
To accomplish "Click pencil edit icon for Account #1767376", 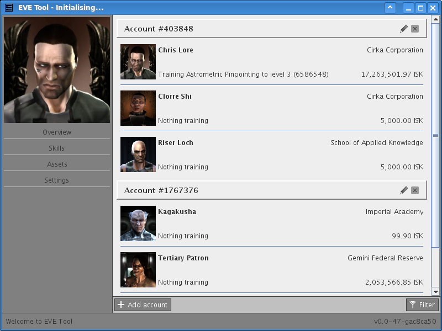I will pyautogui.click(x=404, y=190).
